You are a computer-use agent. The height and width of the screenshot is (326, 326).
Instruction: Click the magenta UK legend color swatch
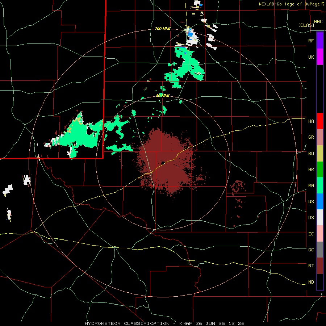[x=320, y=57]
